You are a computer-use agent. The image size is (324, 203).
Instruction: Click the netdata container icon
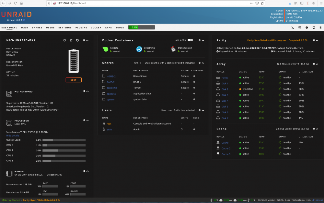pos(105,49)
